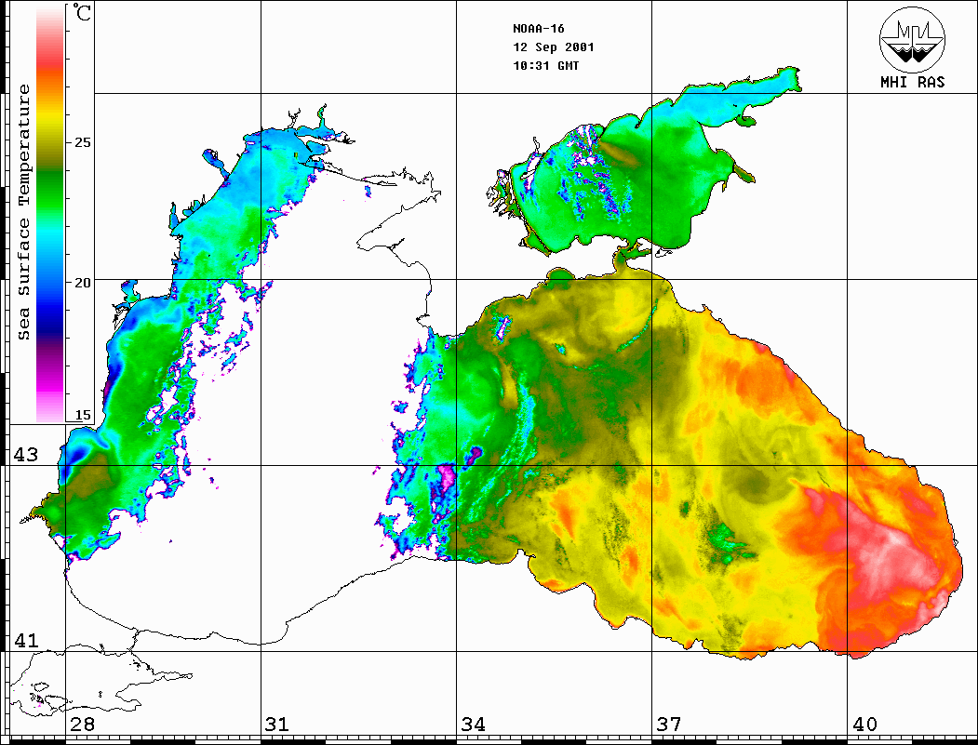Click the MHI RAS logo emblem
Viewport: 978px width, 745px height.
click(x=913, y=39)
